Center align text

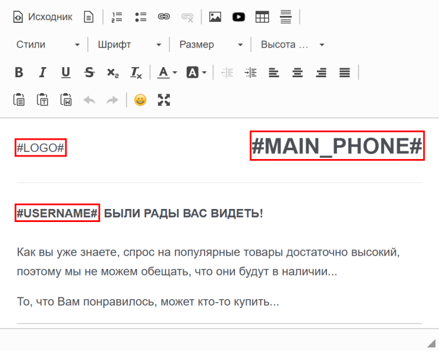(297, 72)
